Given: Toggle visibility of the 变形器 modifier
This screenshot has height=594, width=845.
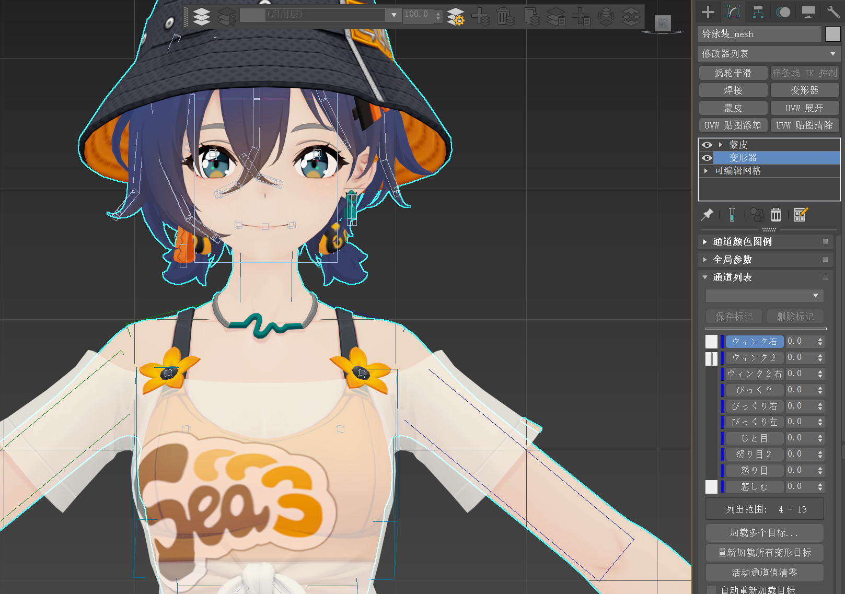Looking at the screenshot, I should [x=707, y=158].
